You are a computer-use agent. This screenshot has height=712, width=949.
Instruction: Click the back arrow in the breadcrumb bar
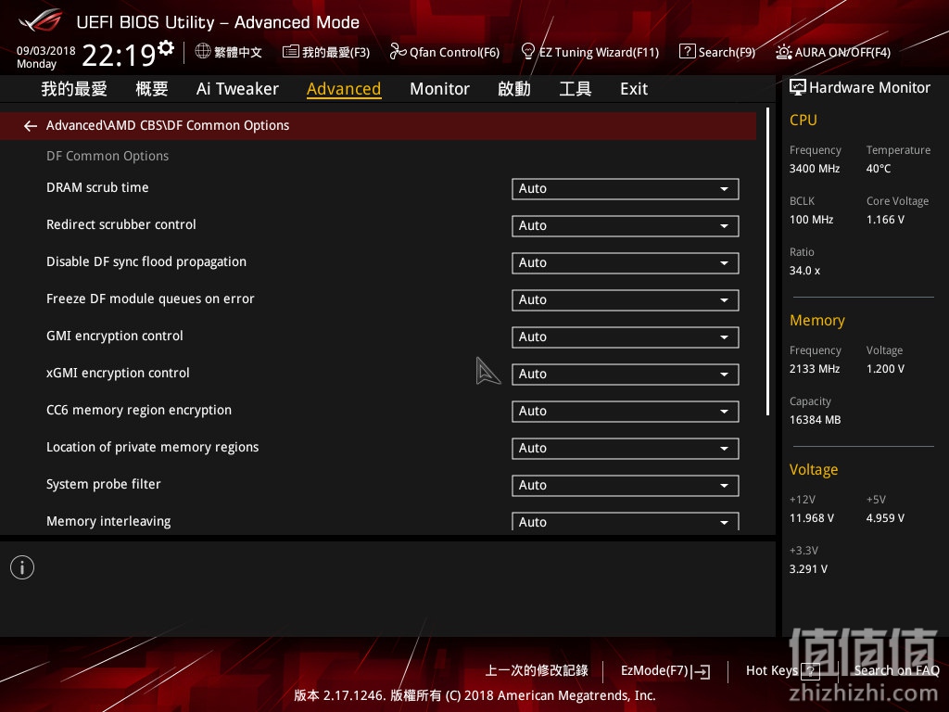coord(31,126)
